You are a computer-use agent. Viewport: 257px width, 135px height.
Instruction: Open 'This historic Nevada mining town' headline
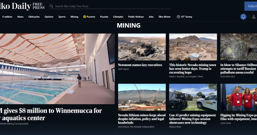click(192, 69)
